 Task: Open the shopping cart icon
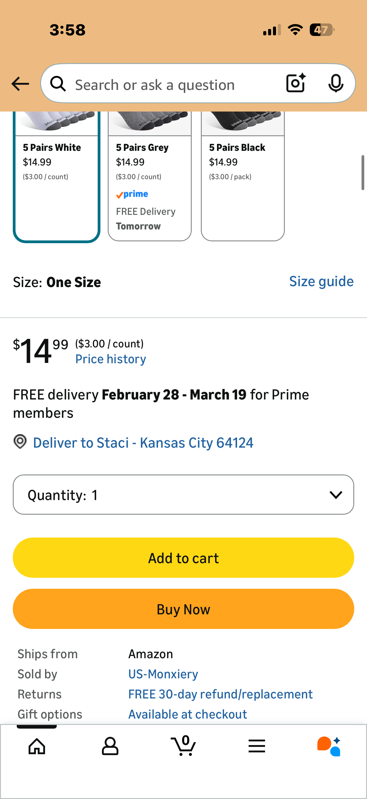[x=183, y=746]
